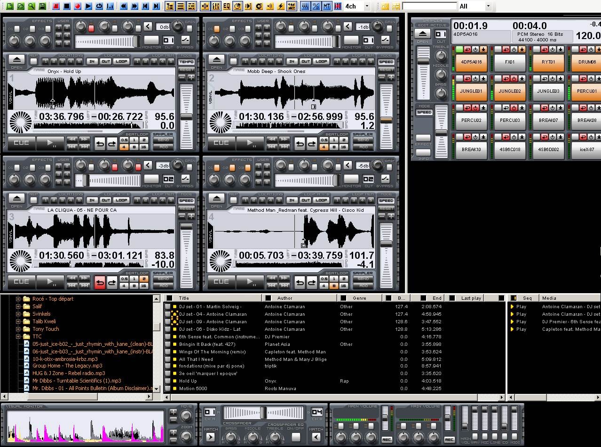Screen dimensions: 601x447
Task: Click the crossfader slider handle
Action: [x=263, y=413]
